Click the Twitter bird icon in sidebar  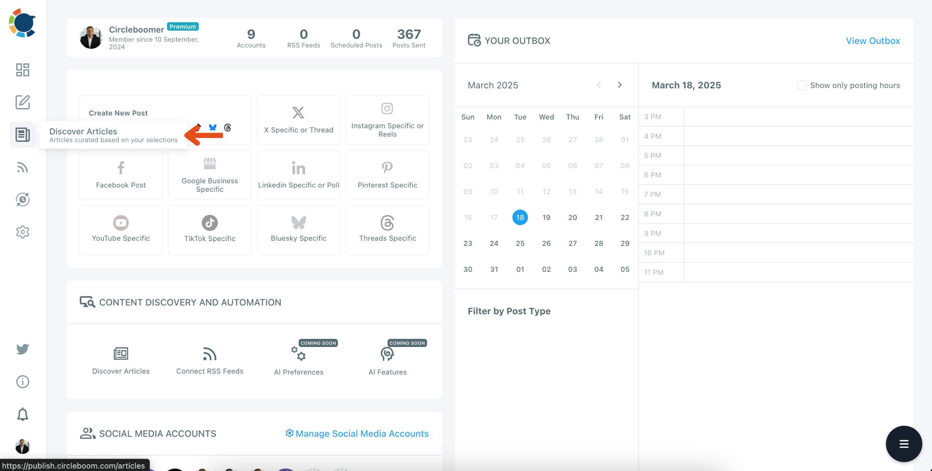click(23, 349)
